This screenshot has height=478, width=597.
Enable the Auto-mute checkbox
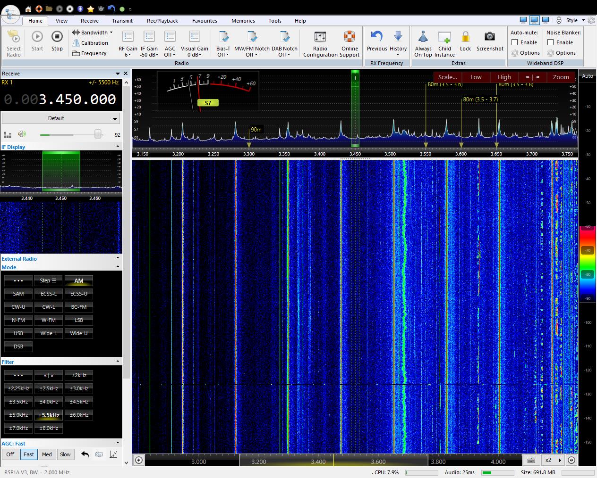[x=515, y=42]
